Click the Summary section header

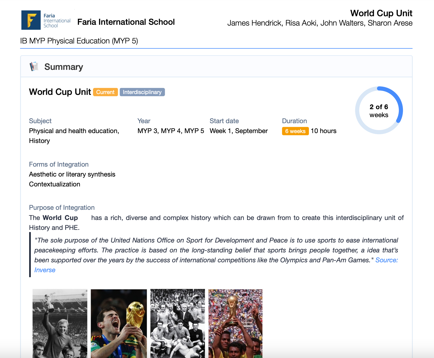(x=64, y=67)
